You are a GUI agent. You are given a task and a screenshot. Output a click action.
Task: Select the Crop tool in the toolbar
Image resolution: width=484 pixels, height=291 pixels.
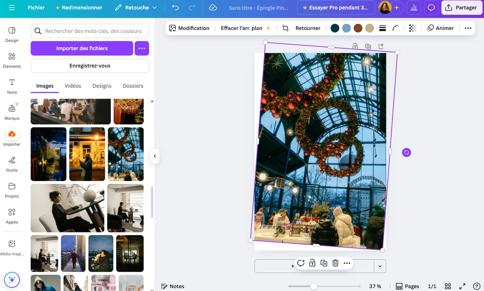tap(285, 28)
